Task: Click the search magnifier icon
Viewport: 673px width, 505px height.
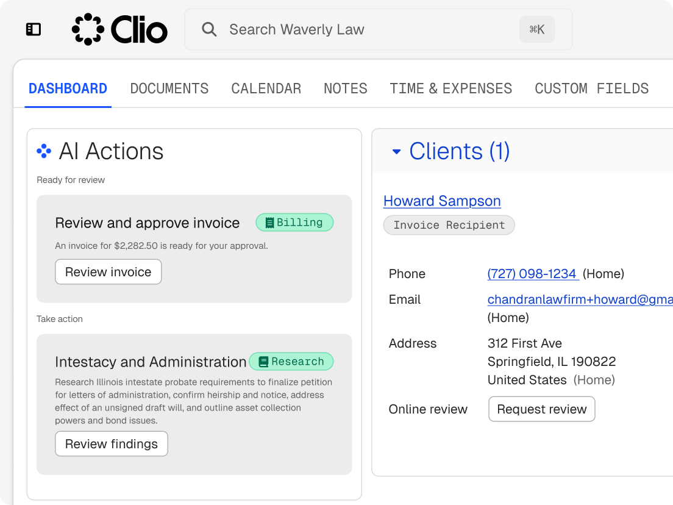Action: [x=209, y=29]
